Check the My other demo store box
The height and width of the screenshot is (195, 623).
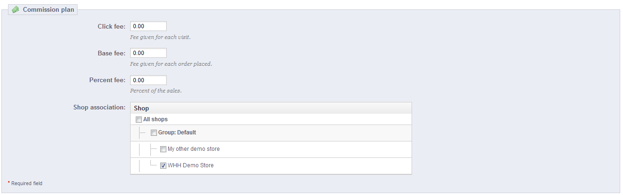click(x=163, y=149)
